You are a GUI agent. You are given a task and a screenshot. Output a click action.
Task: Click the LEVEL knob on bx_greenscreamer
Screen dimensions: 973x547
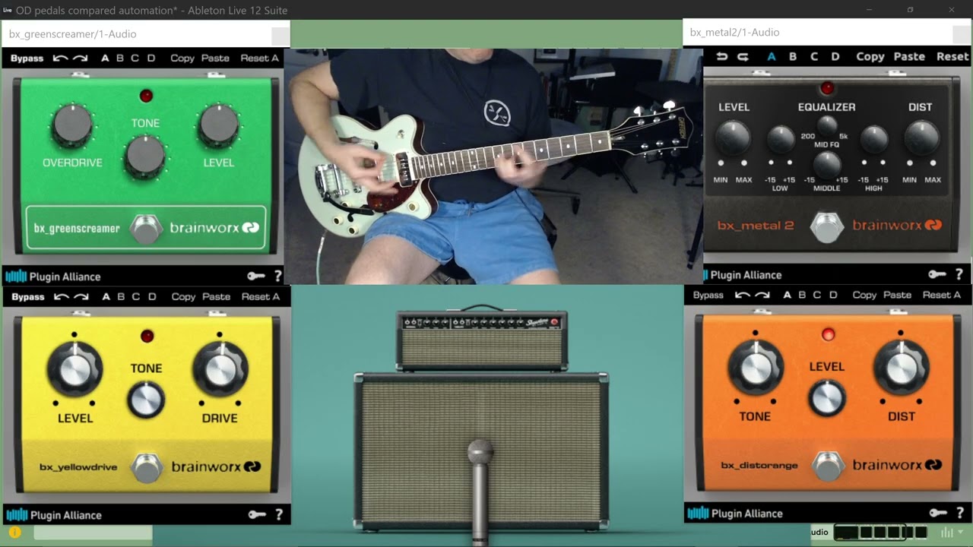point(219,125)
